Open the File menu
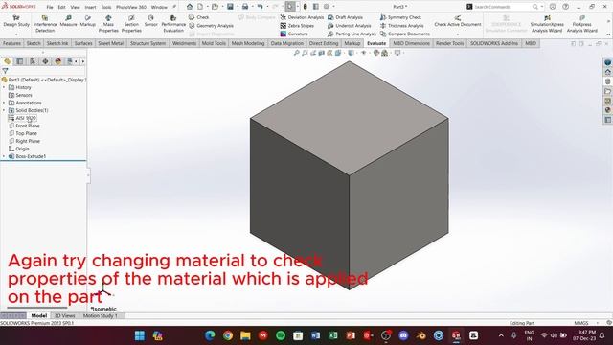Screen dimensions: 613x345 (x=50, y=7)
